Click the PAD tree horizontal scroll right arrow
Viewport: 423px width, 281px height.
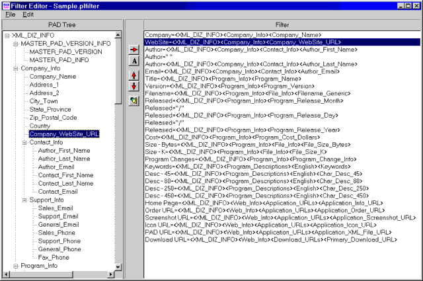(110, 274)
